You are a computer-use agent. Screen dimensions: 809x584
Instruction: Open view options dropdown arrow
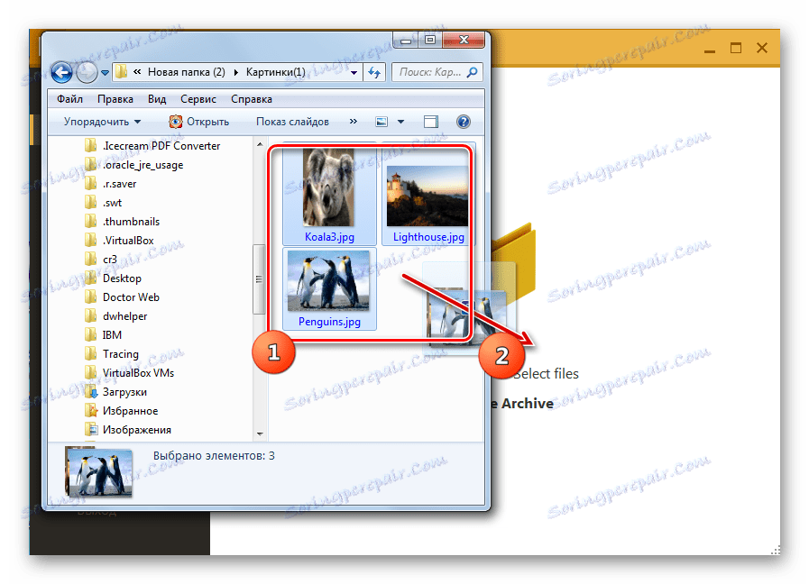tap(400, 122)
